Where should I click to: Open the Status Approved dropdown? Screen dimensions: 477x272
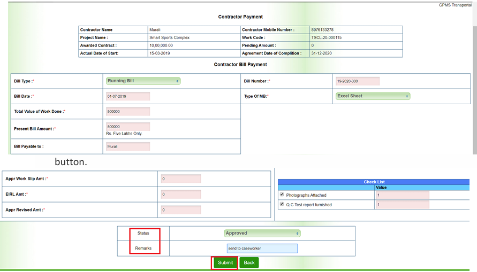262,234
